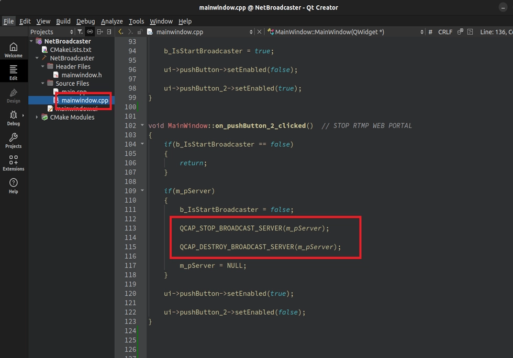The height and width of the screenshot is (358, 513).
Task: Place cursor on QCAP_STOP_BROADCAST_SERVER call
Action: (x=254, y=228)
